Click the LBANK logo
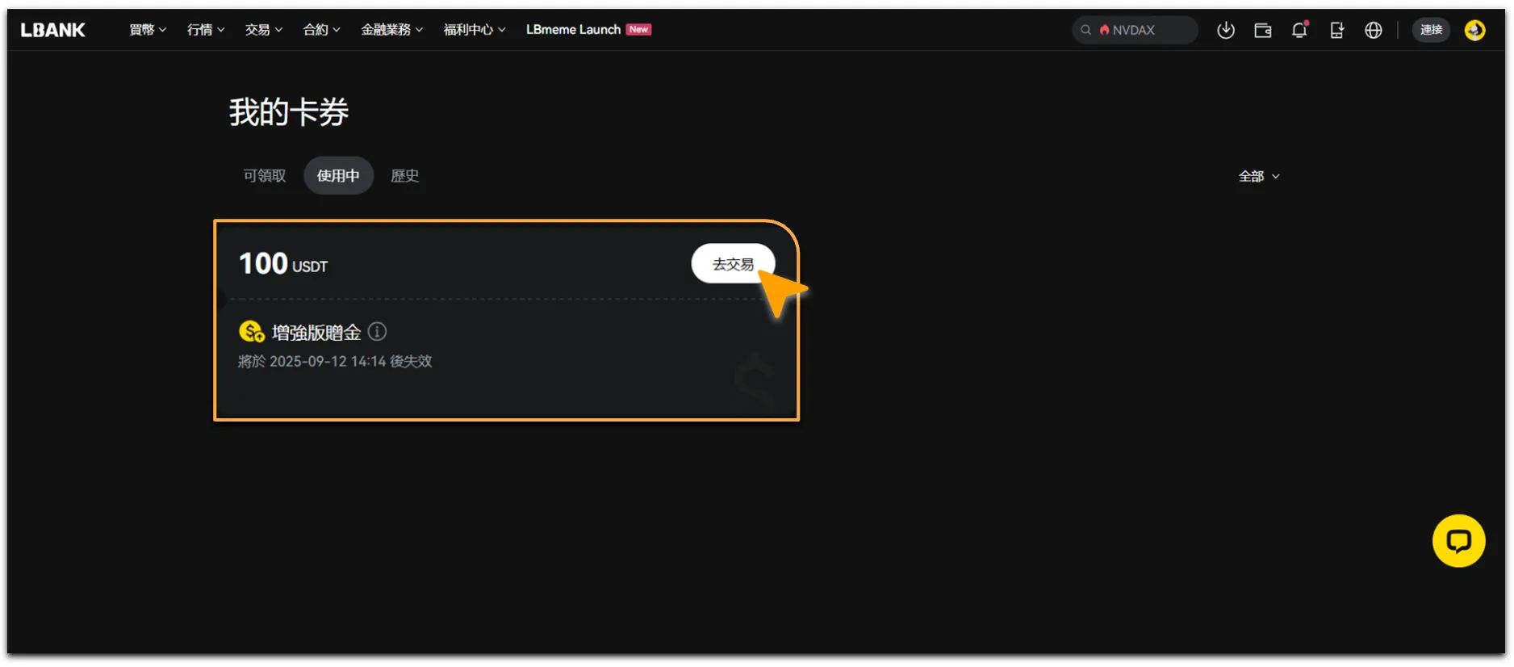The width and height of the screenshot is (1514, 667). click(x=53, y=30)
